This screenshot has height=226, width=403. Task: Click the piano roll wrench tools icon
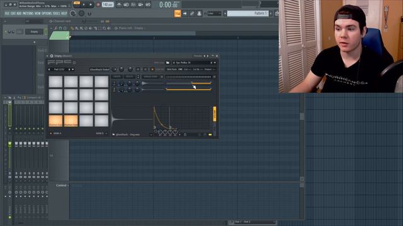click(55, 28)
